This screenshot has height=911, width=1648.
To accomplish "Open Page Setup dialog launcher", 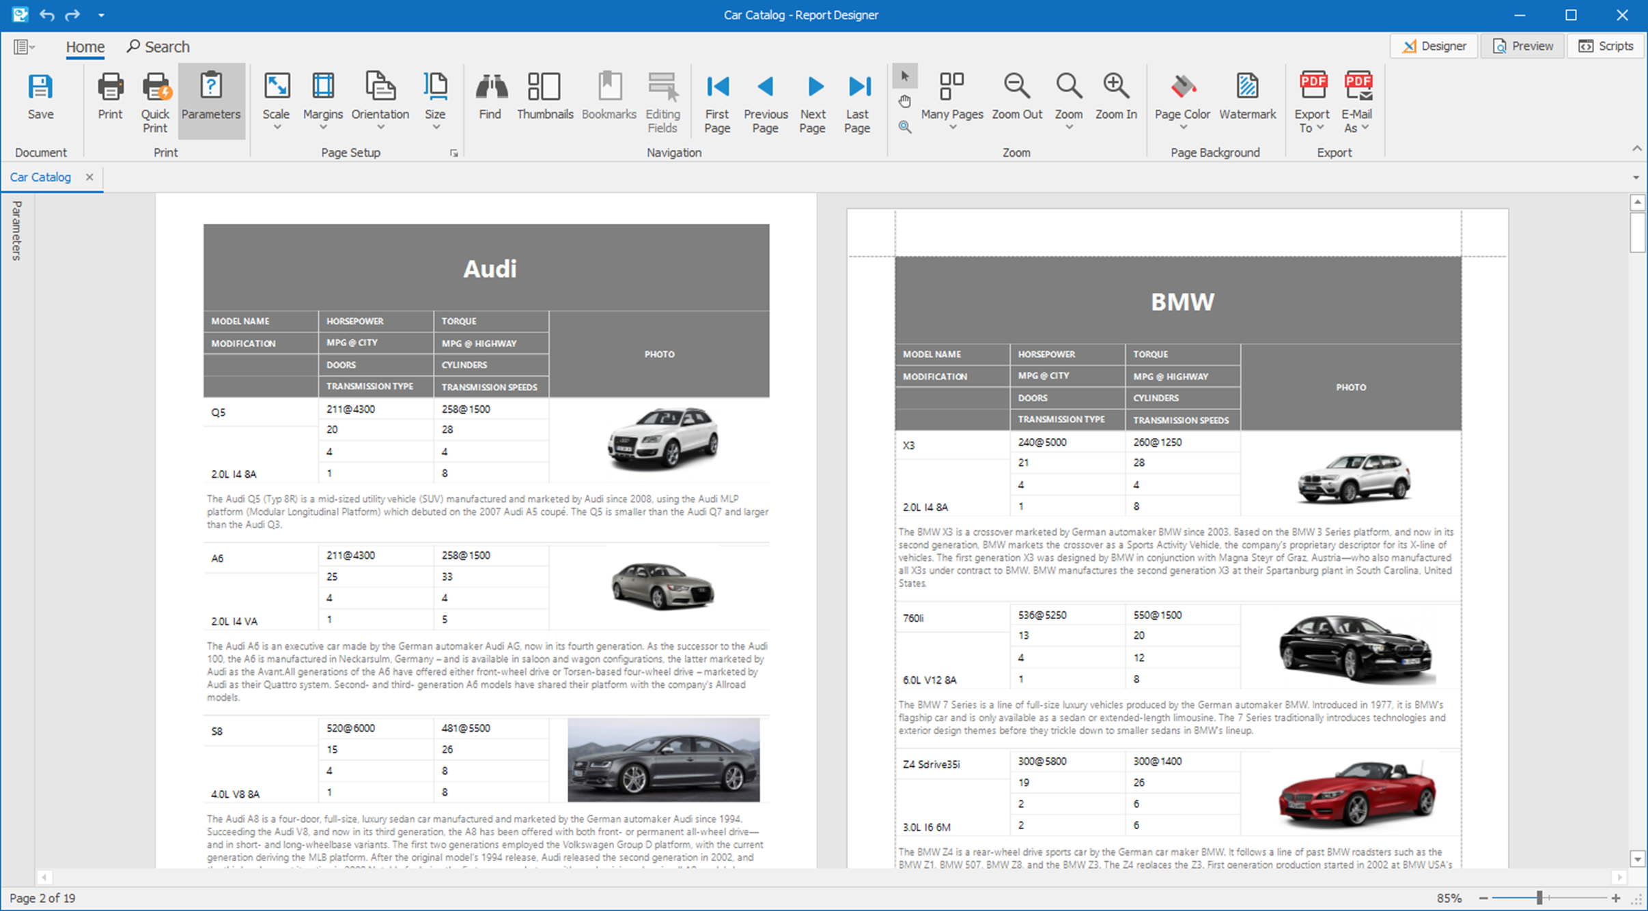I will (454, 154).
